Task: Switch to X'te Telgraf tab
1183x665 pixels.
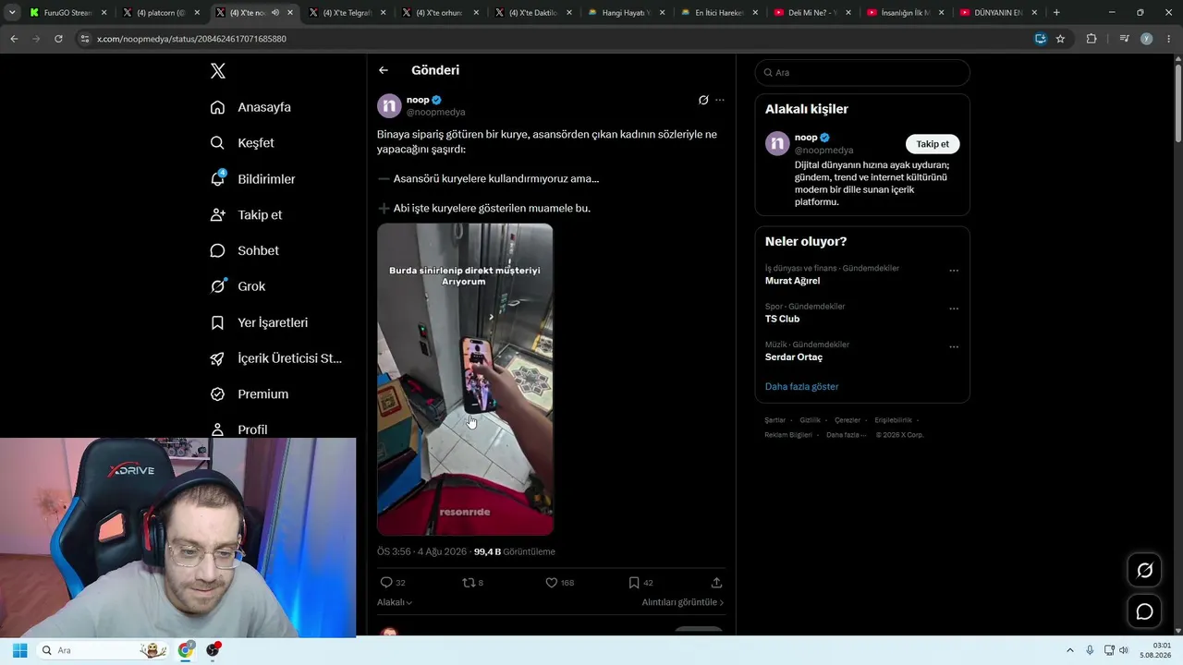Action: click(x=348, y=13)
